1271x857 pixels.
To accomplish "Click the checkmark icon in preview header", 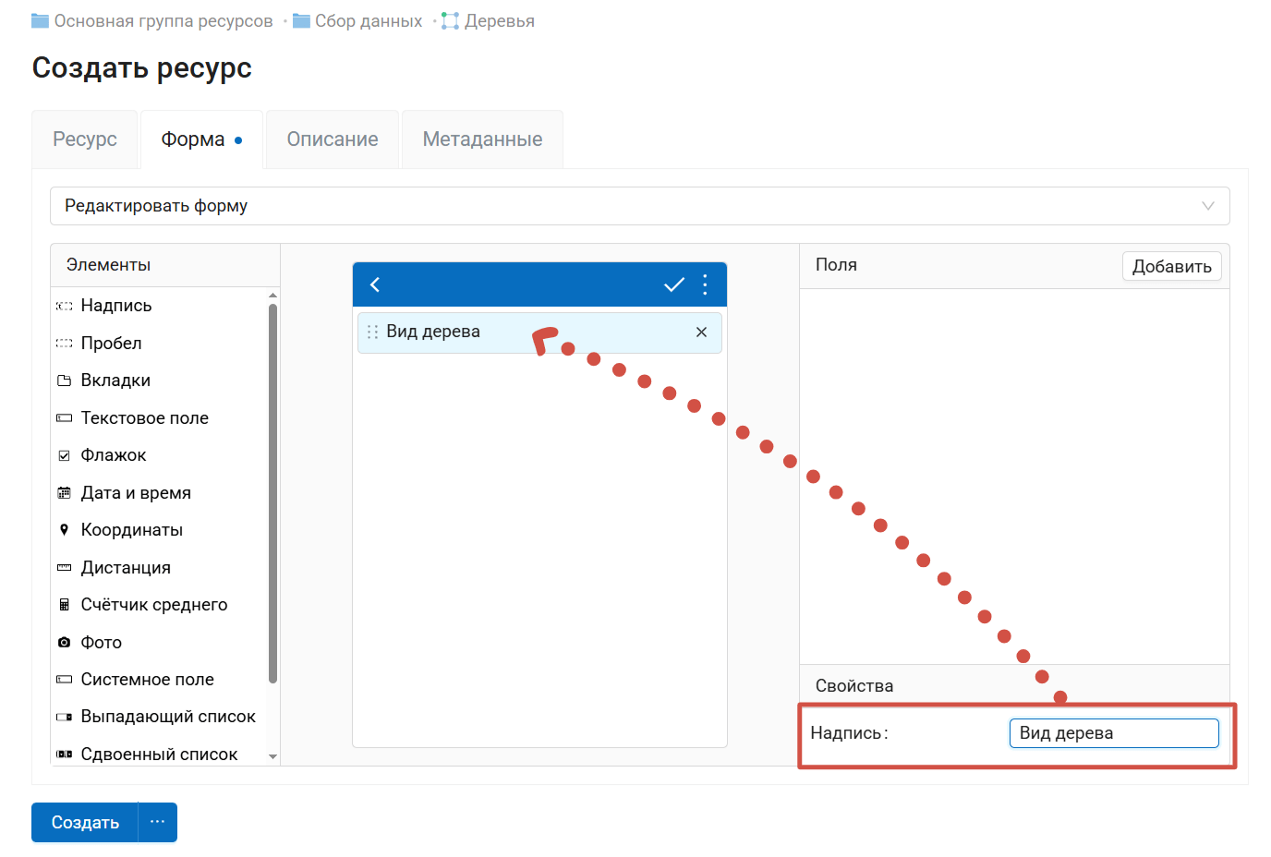I will (x=674, y=284).
